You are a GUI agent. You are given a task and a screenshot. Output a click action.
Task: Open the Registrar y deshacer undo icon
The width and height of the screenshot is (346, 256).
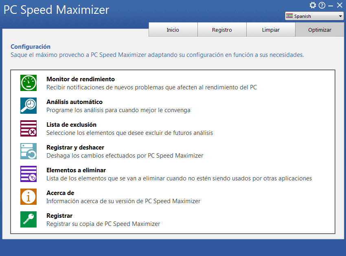28,151
